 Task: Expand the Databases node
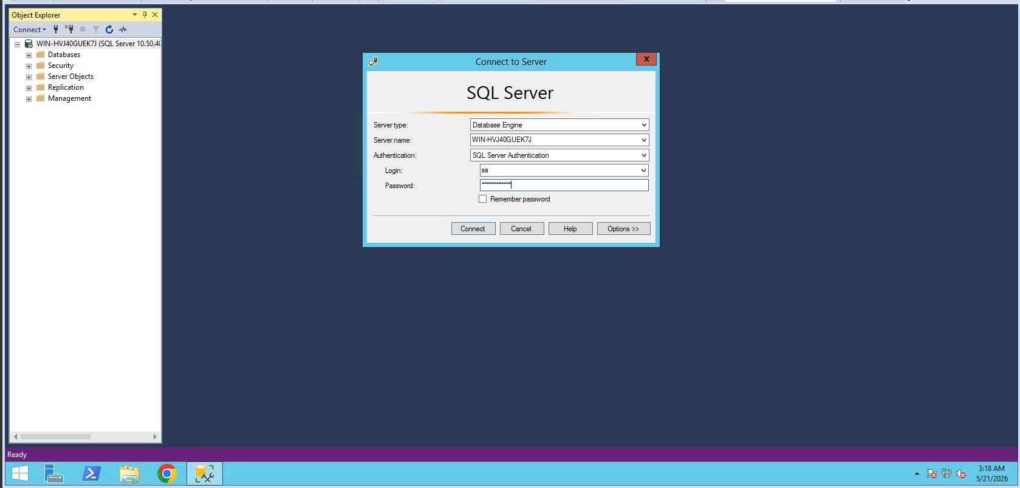[29, 55]
